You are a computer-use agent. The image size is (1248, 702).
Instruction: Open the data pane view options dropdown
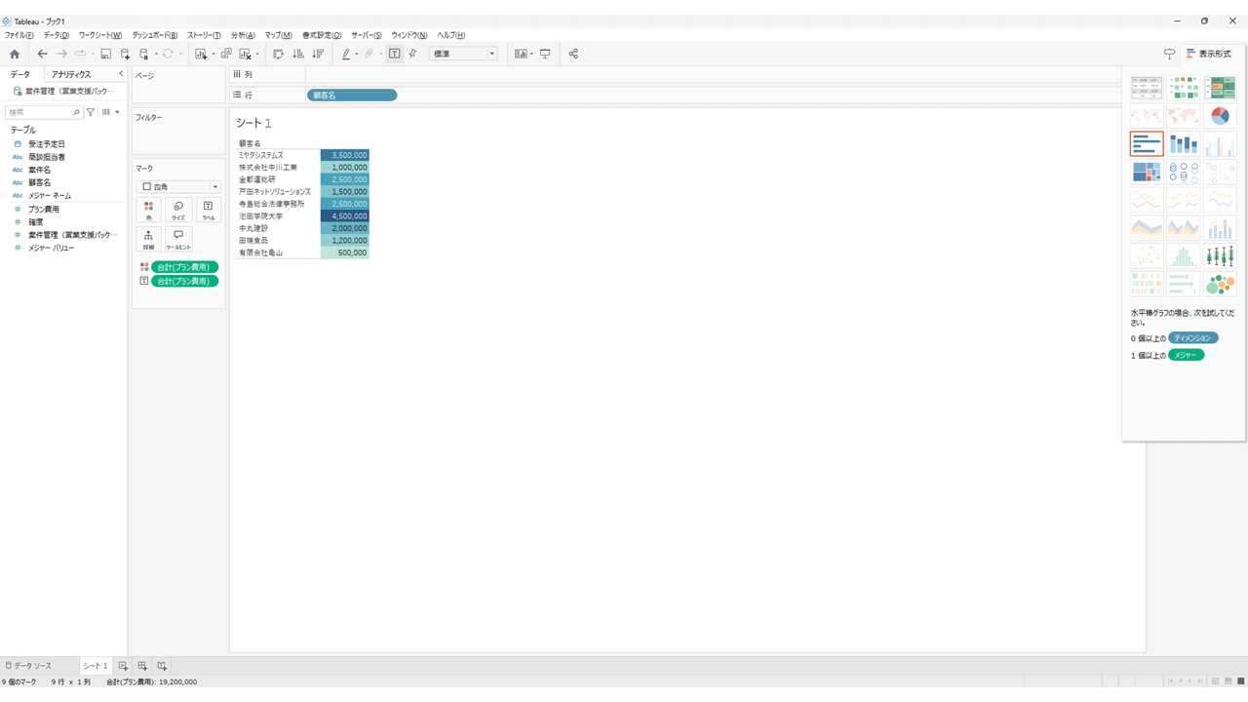111,112
